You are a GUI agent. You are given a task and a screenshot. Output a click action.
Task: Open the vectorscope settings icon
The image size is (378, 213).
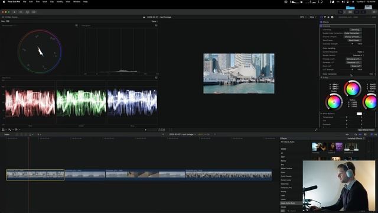click(76, 25)
